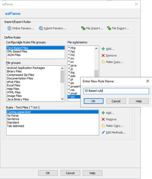This screenshot has height=179, width=152.
Task: Click the File Import arrow icon
Action: 83,28
